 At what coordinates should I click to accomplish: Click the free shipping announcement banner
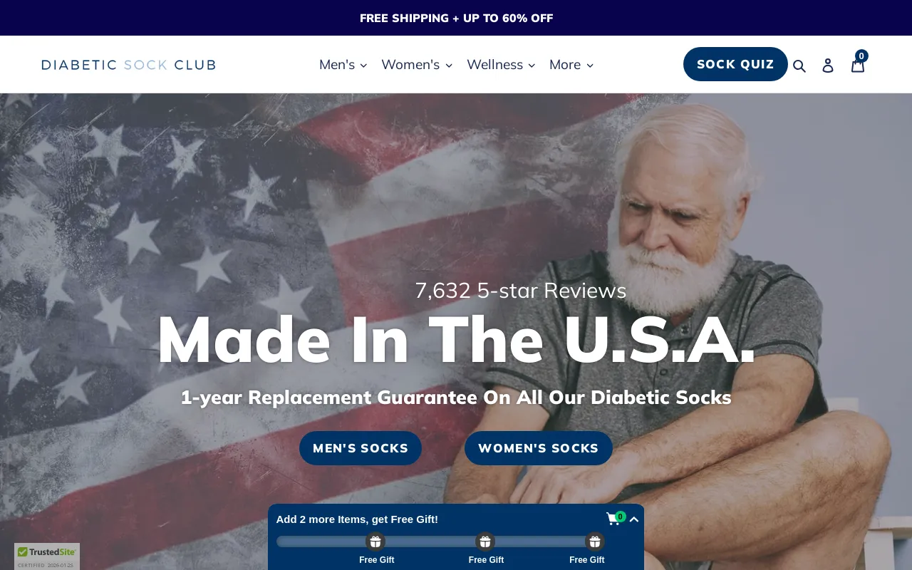point(456,18)
